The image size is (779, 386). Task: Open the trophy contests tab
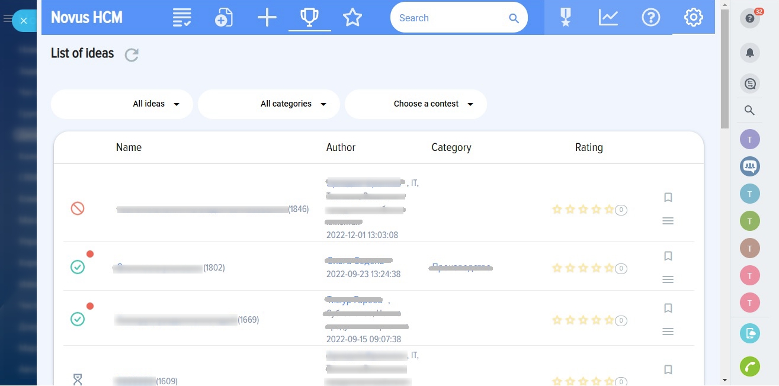[x=309, y=18]
